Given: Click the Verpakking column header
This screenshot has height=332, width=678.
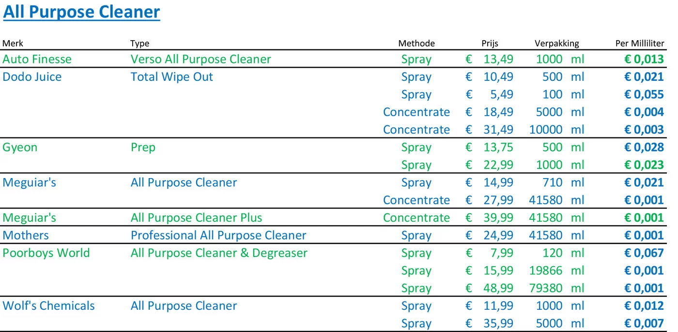Looking at the screenshot, I should click(x=556, y=43).
